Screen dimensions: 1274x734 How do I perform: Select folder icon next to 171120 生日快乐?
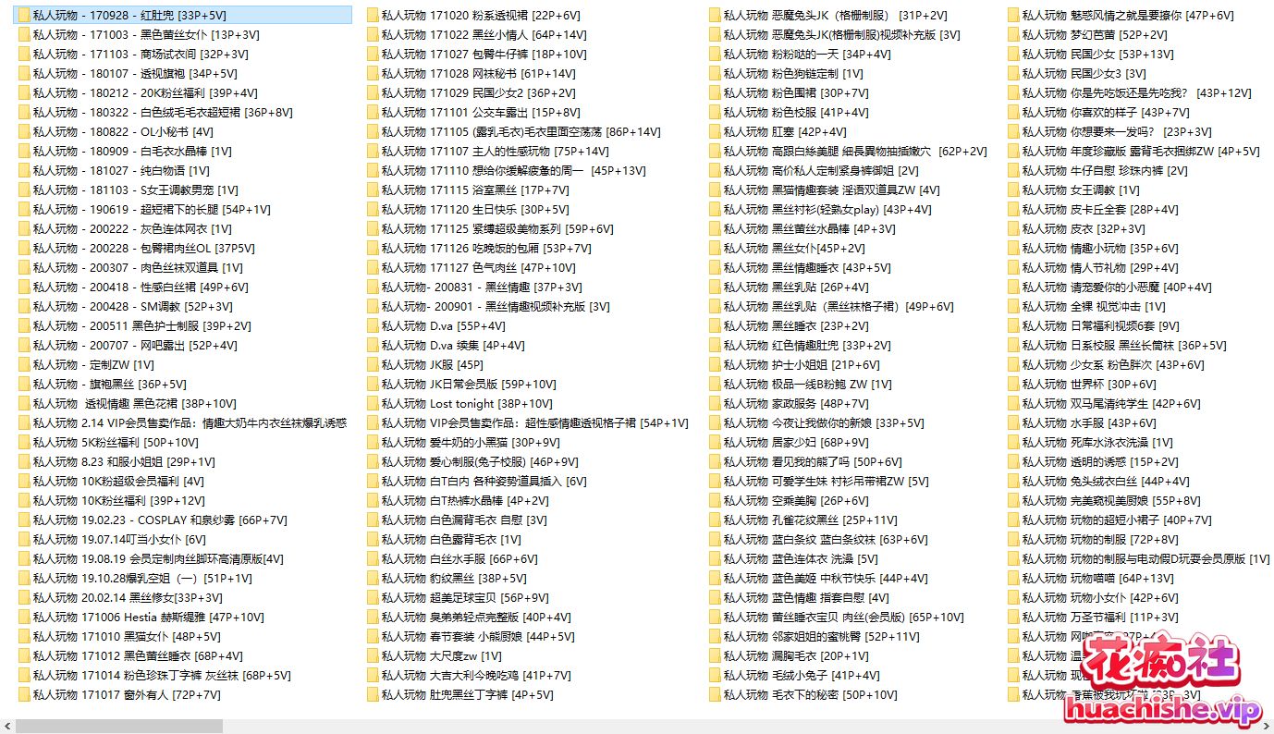pos(373,210)
